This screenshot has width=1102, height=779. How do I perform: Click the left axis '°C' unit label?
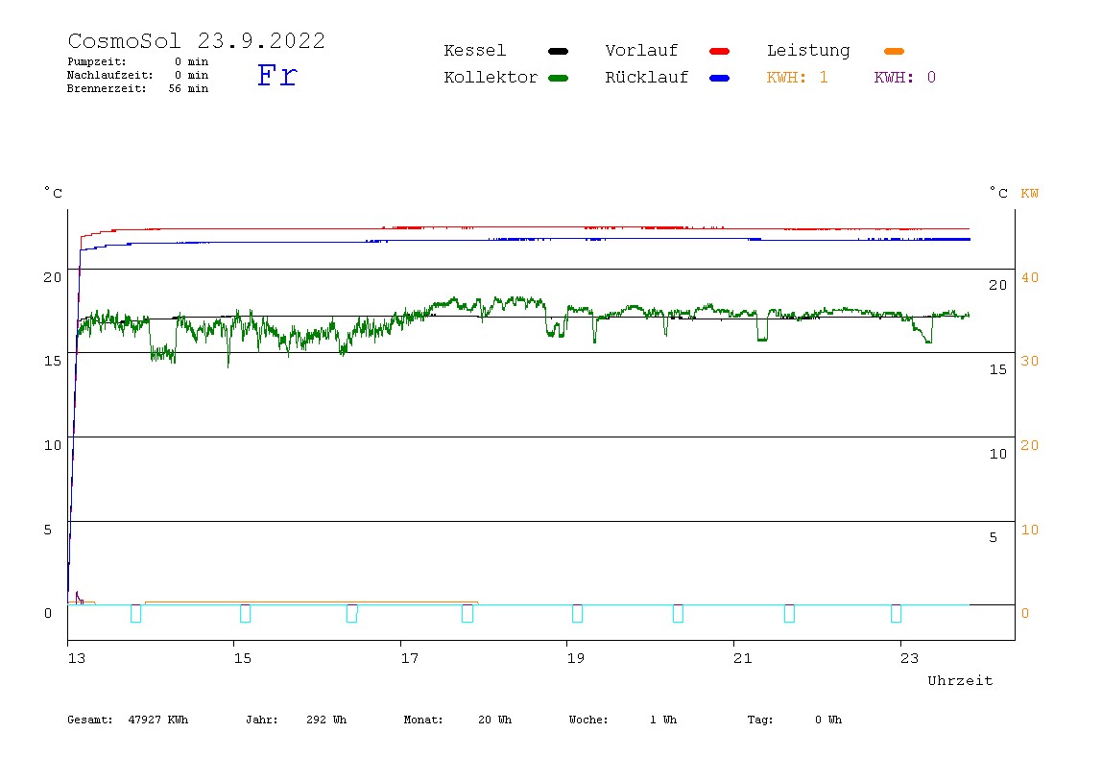[53, 193]
